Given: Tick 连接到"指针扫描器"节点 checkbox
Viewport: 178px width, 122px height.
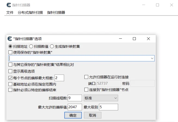Looking at the screenshot, I should [86, 90].
